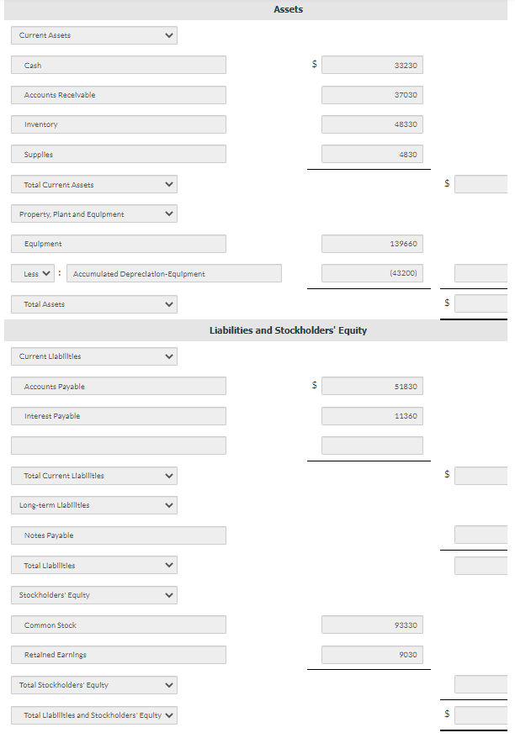515x738 pixels.
Task: Expand the Total Liabilities dropdown
Action: click(x=93, y=565)
